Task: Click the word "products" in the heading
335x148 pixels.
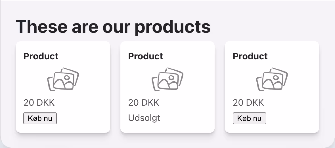Action: [173, 27]
